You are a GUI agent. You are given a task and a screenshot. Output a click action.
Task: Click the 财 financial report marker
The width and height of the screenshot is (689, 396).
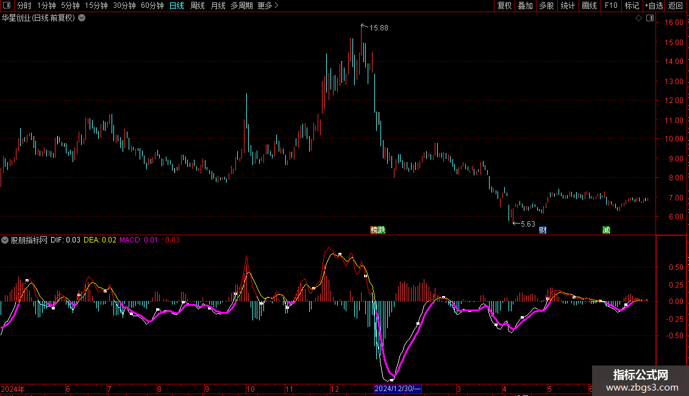[x=543, y=230]
